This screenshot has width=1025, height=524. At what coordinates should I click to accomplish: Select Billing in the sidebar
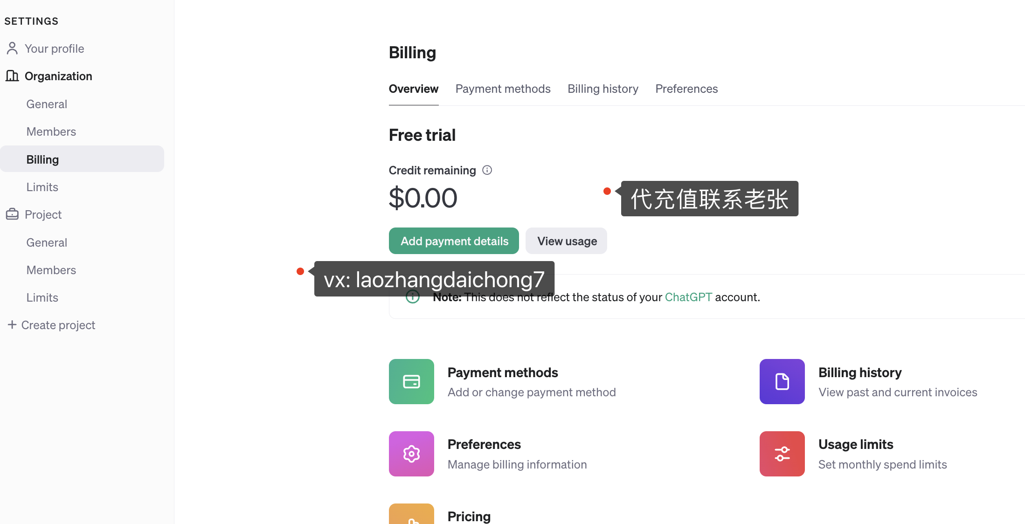coord(82,159)
